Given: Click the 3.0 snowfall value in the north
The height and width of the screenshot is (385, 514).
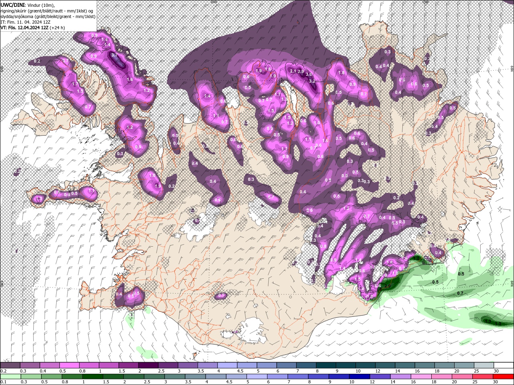Looking at the screenshot, I should coord(309,75).
